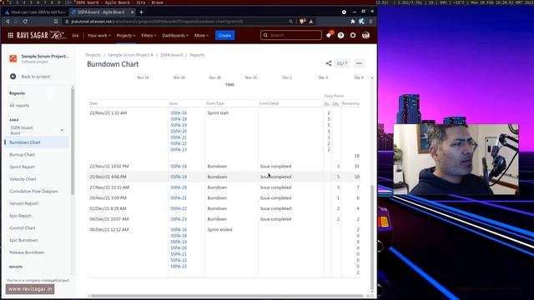Click the '22/Nov/21 1:32 AM' date cell

click(108, 113)
